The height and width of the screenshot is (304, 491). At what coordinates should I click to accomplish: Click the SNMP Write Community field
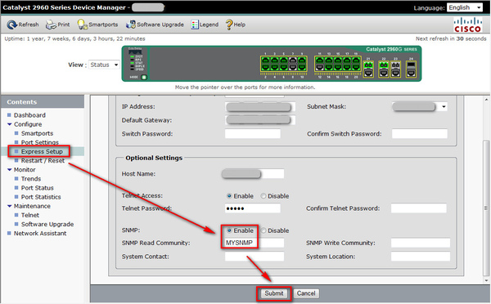[421, 243]
